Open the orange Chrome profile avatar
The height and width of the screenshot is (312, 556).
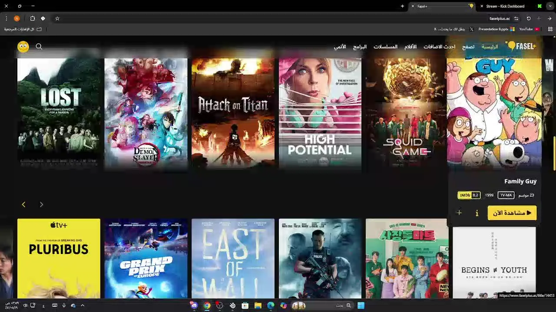point(17,19)
